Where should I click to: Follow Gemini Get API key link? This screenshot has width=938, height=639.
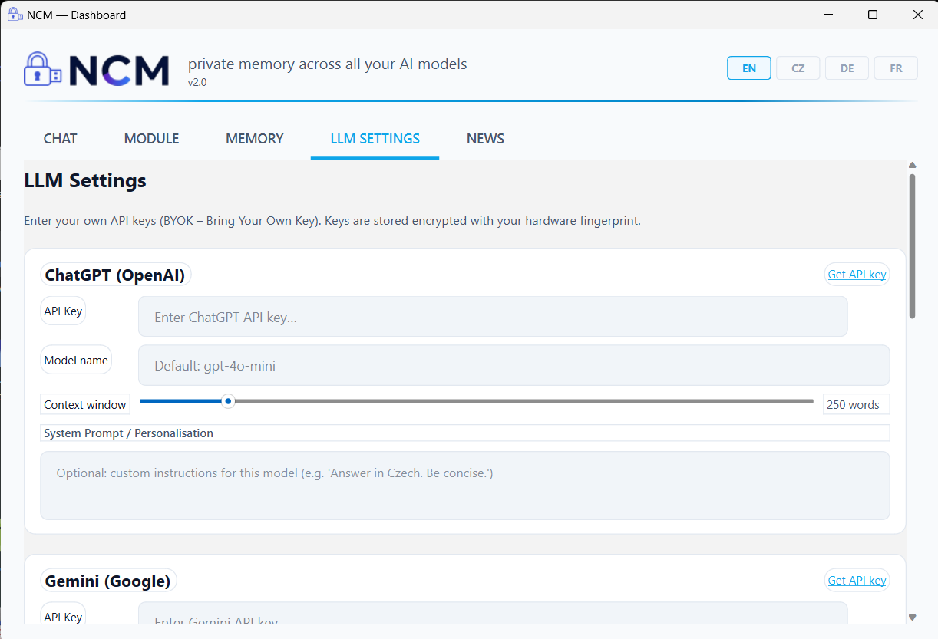point(857,580)
